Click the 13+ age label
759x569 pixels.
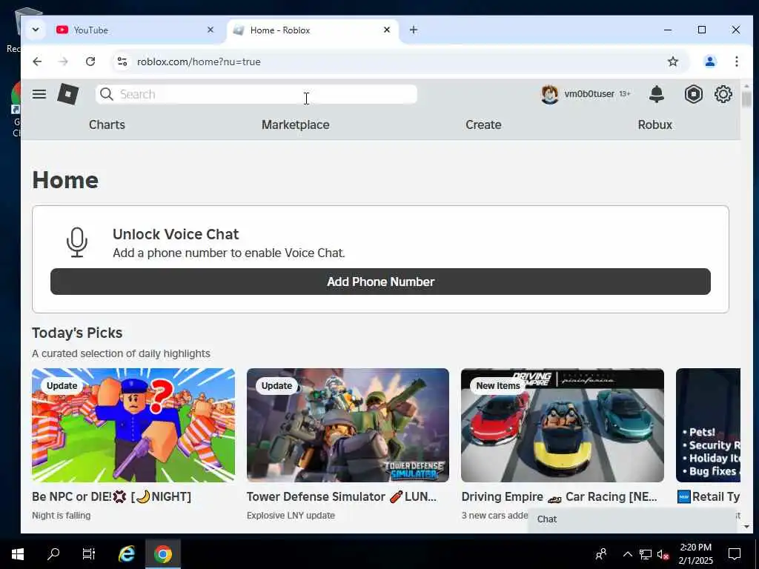[x=624, y=94]
